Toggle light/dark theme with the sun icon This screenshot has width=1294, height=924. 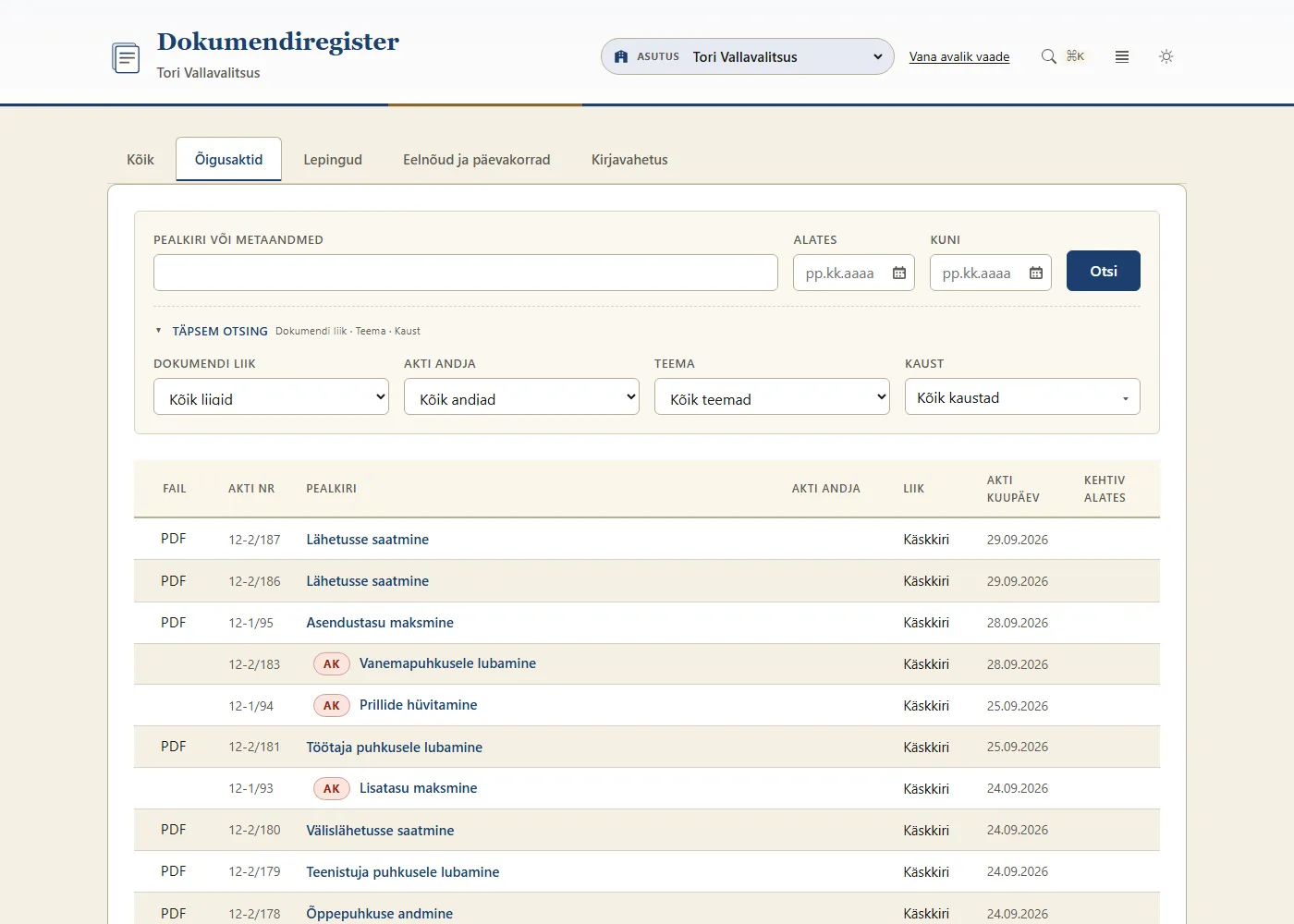coord(1166,56)
